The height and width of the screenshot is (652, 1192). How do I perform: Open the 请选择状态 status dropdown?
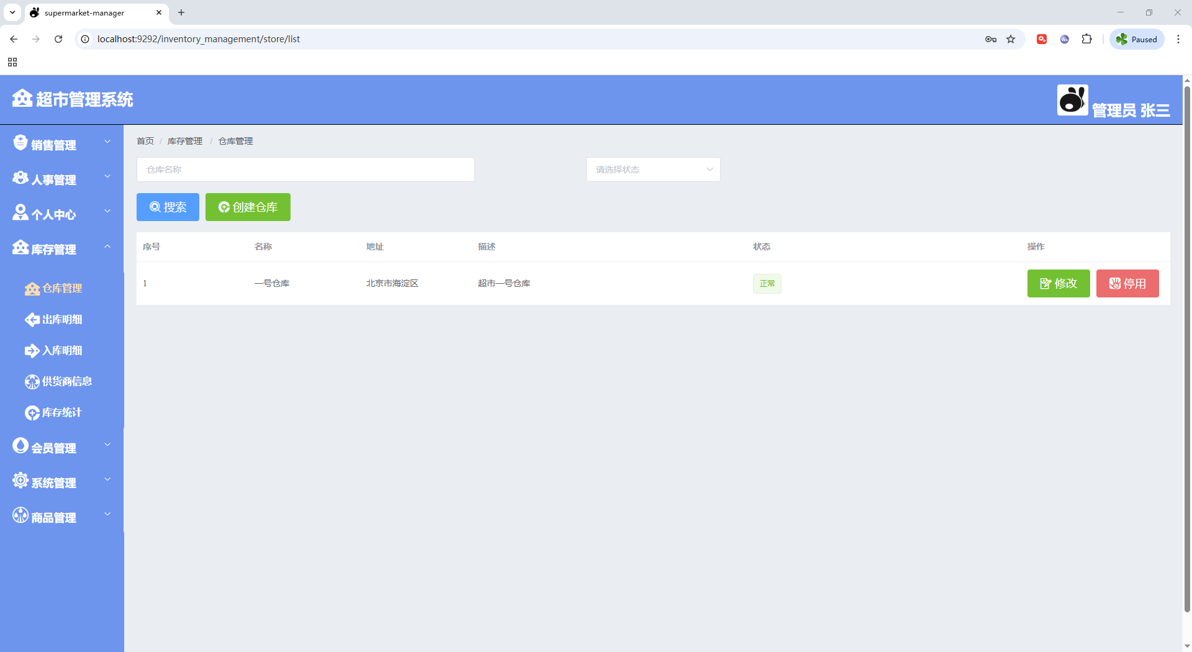coord(653,170)
